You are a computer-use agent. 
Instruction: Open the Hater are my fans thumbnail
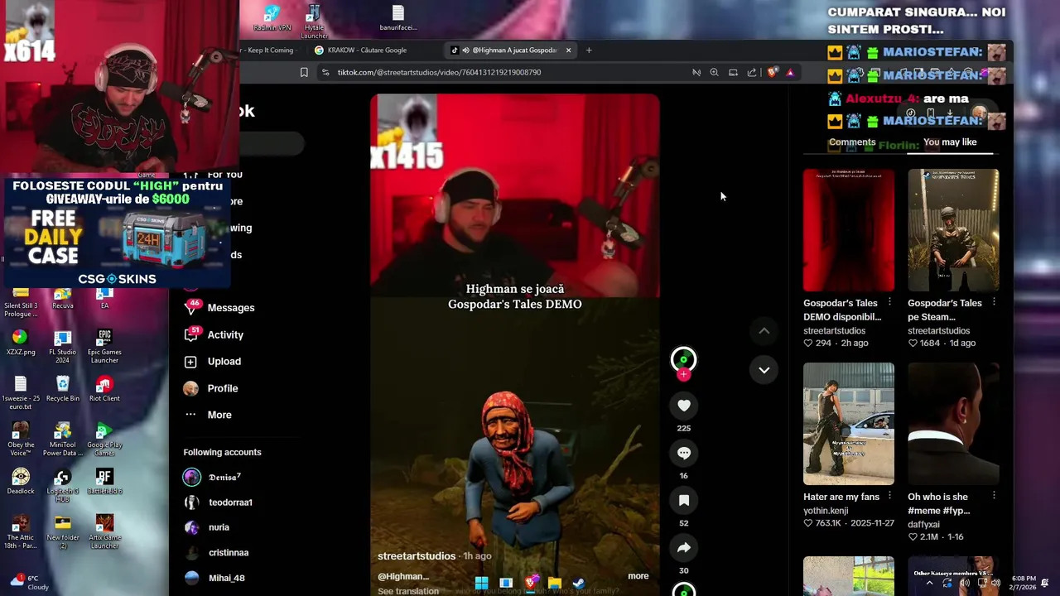(x=849, y=424)
